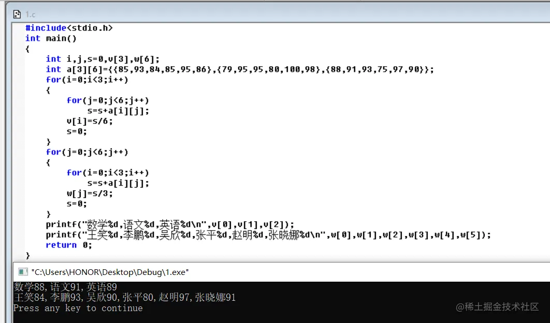Click console output line starting with 王笑84

coord(124,298)
